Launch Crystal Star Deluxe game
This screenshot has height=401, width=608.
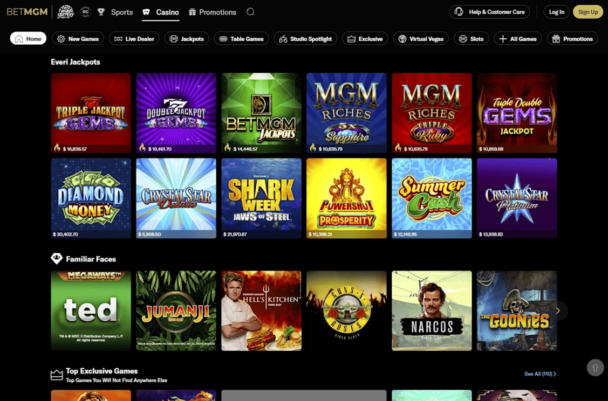pyautogui.click(x=176, y=198)
